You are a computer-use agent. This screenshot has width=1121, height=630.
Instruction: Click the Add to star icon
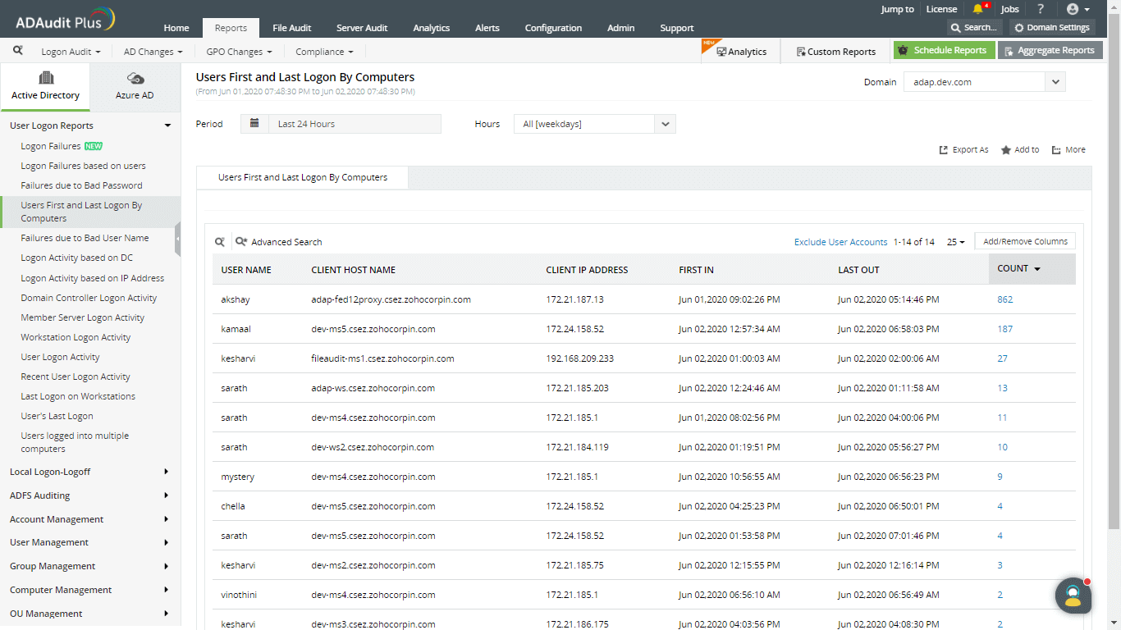[x=1005, y=149]
